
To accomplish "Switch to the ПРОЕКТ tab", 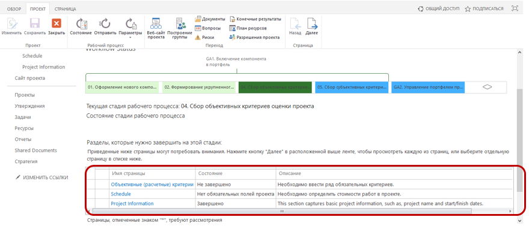I will (38, 9).
